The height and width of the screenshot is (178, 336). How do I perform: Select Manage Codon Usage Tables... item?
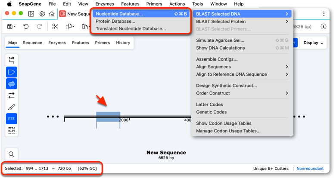click(242, 131)
